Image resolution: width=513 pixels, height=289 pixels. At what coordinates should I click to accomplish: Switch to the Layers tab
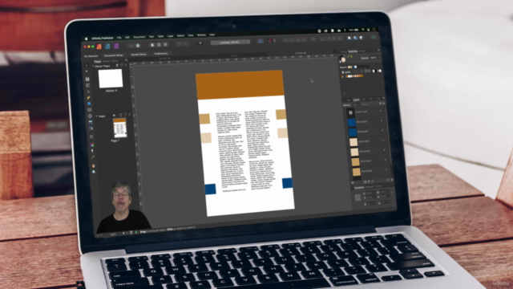pyautogui.click(x=356, y=100)
